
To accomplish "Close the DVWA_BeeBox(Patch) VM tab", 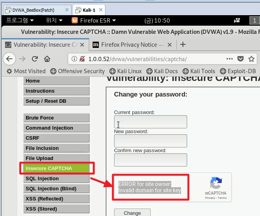I will [67, 10].
